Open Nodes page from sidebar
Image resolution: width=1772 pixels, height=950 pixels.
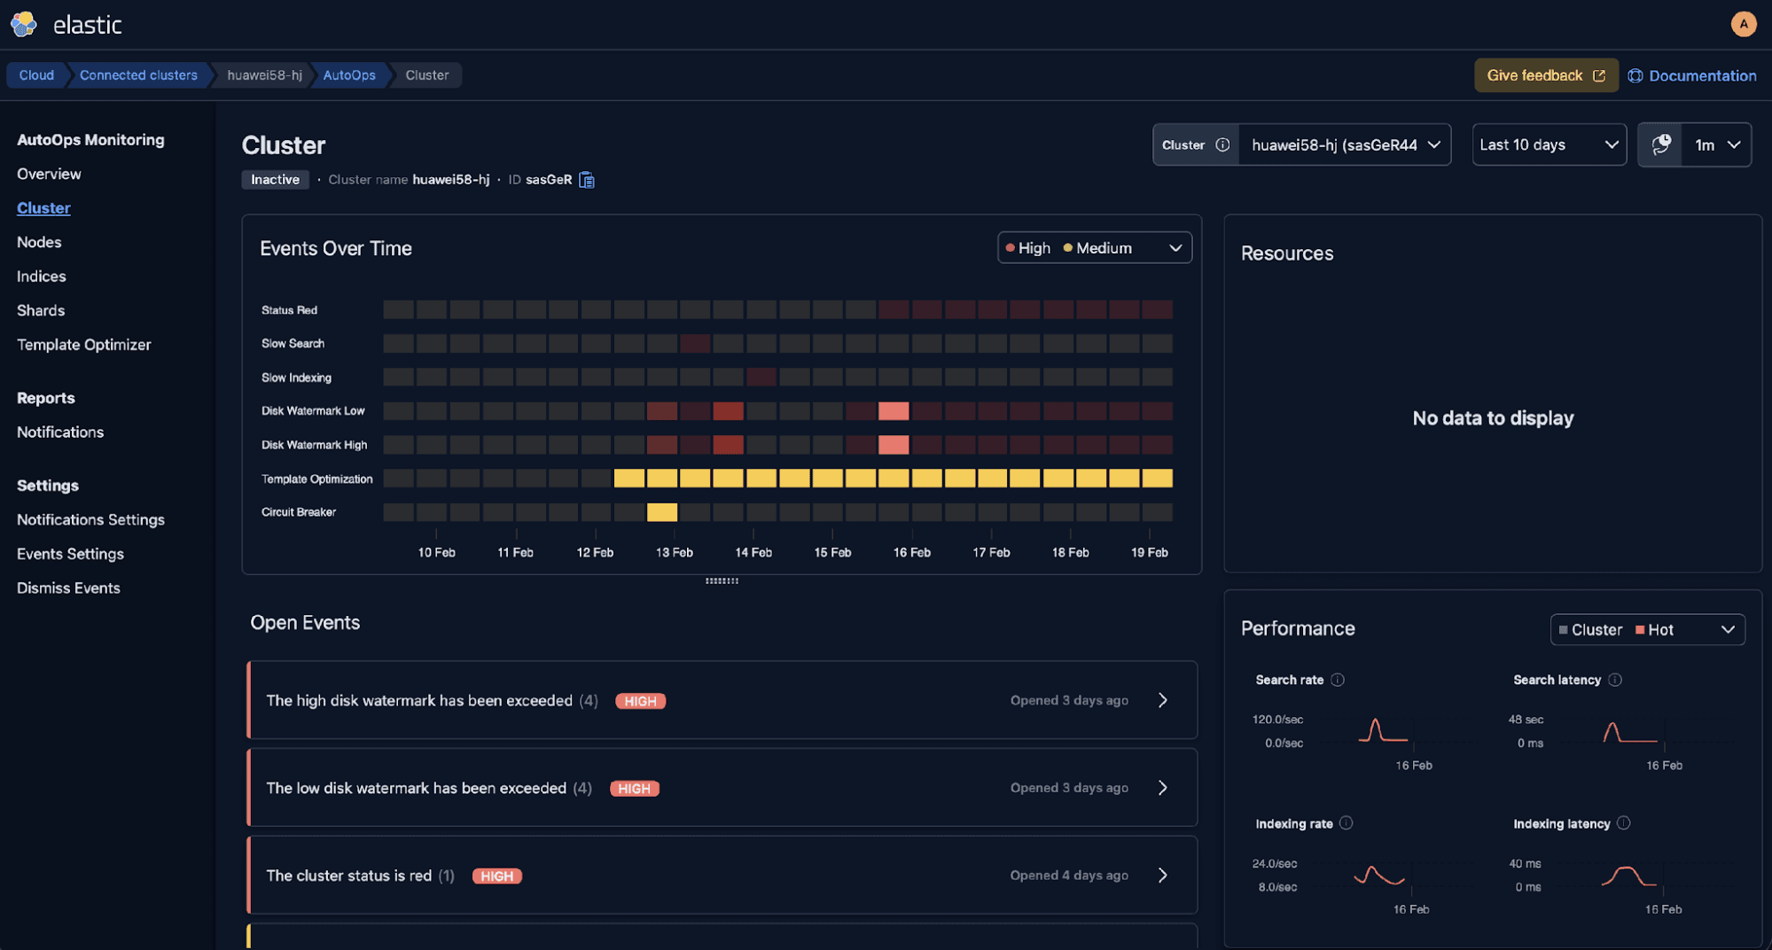click(x=39, y=242)
